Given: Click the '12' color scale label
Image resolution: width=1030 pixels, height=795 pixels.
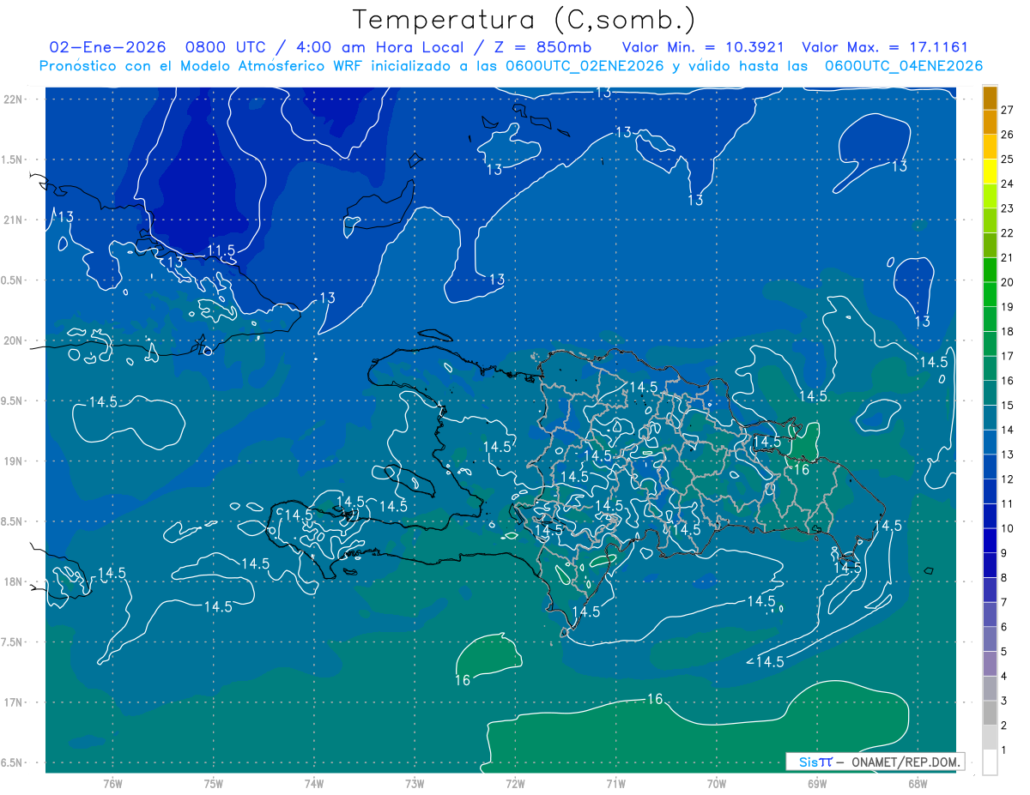Looking at the screenshot, I should coord(1008,479).
